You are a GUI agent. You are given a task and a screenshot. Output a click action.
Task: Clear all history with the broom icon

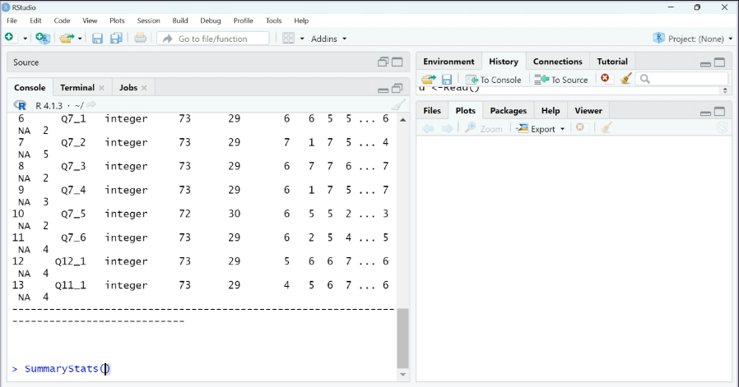625,79
